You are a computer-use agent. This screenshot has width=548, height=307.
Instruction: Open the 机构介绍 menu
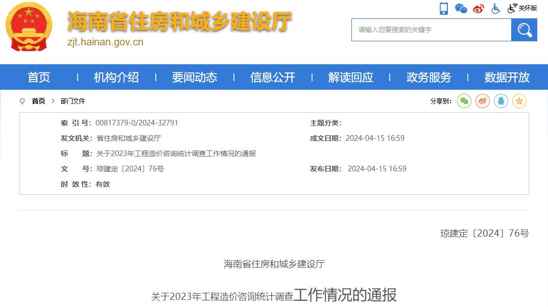[116, 77]
